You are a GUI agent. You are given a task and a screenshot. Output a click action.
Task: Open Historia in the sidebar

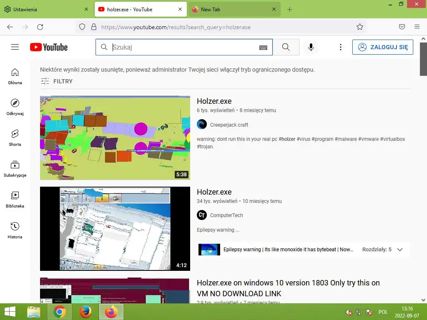tap(15, 230)
